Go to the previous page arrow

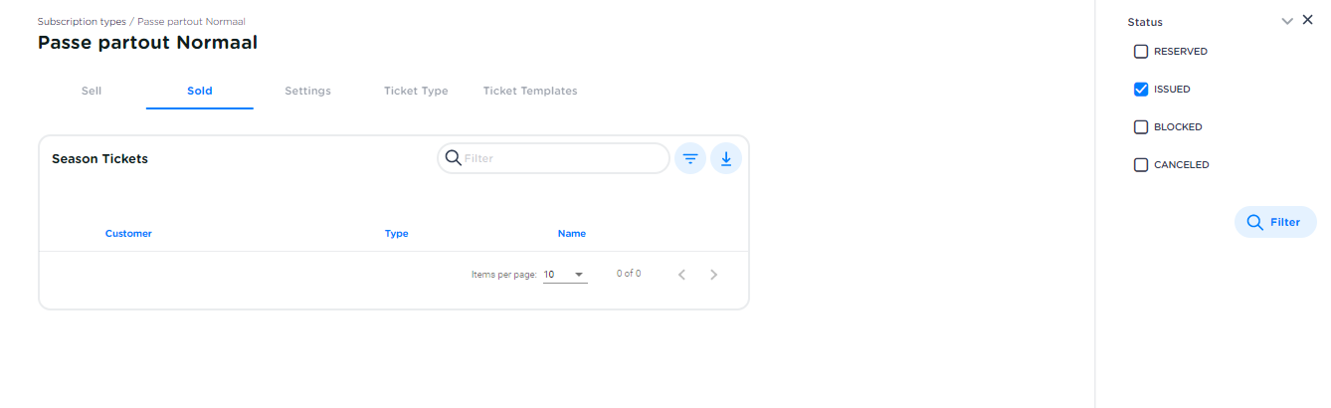point(681,275)
